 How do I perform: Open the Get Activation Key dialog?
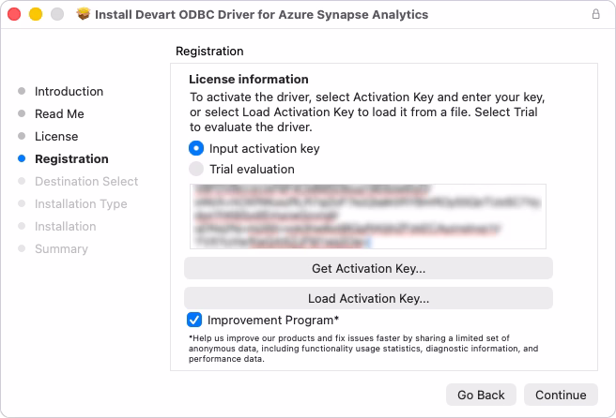368,268
